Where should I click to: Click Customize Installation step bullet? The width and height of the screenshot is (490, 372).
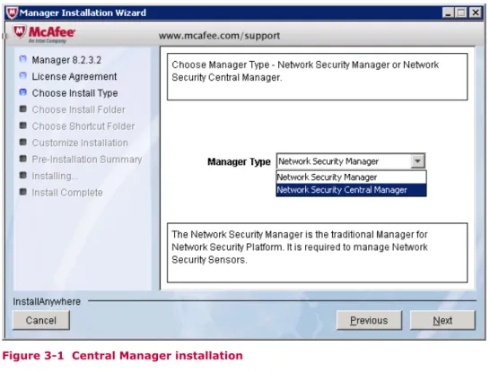coord(22,142)
